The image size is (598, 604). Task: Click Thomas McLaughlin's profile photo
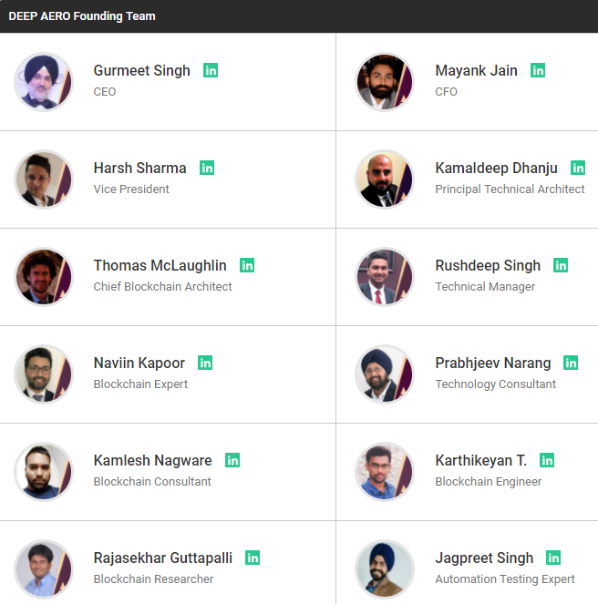point(44,276)
